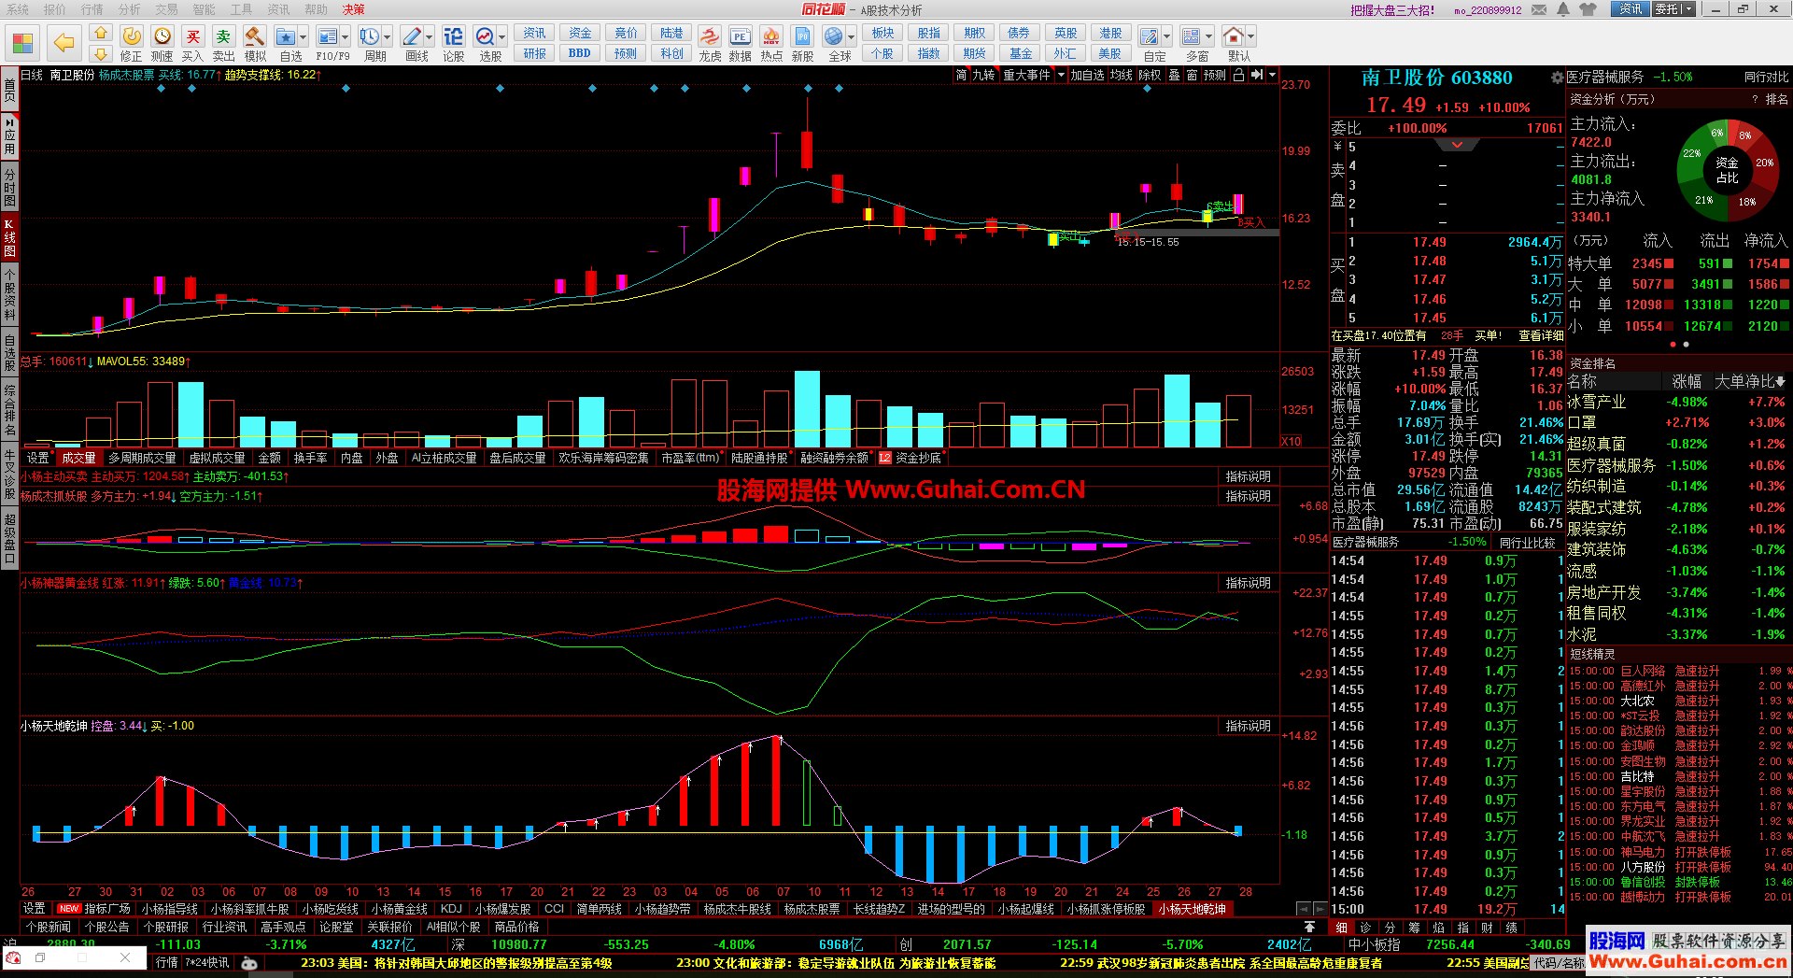Click the 自定 custom layout icon
1793x978 pixels.
click(x=1150, y=36)
